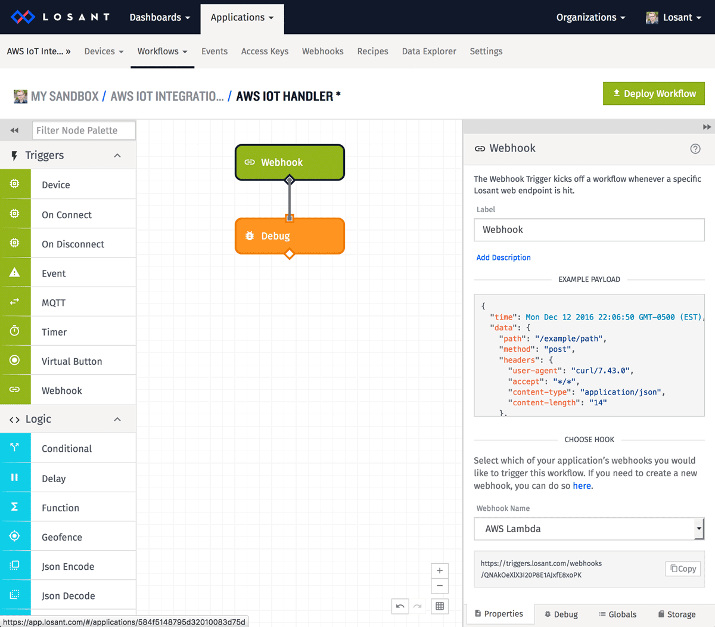Viewport: 715px width, 627px height.
Task: Open the Webhook Name dropdown
Action: click(x=698, y=529)
